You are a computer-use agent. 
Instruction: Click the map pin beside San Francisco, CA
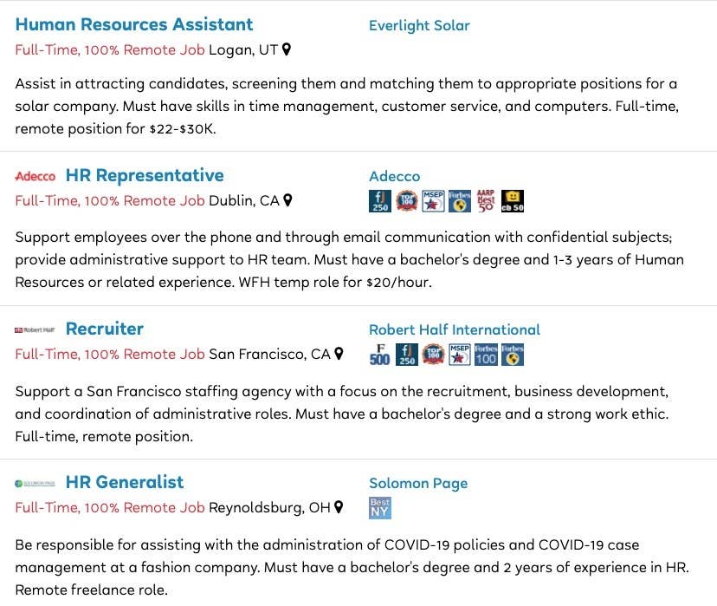tap(339, 354)
